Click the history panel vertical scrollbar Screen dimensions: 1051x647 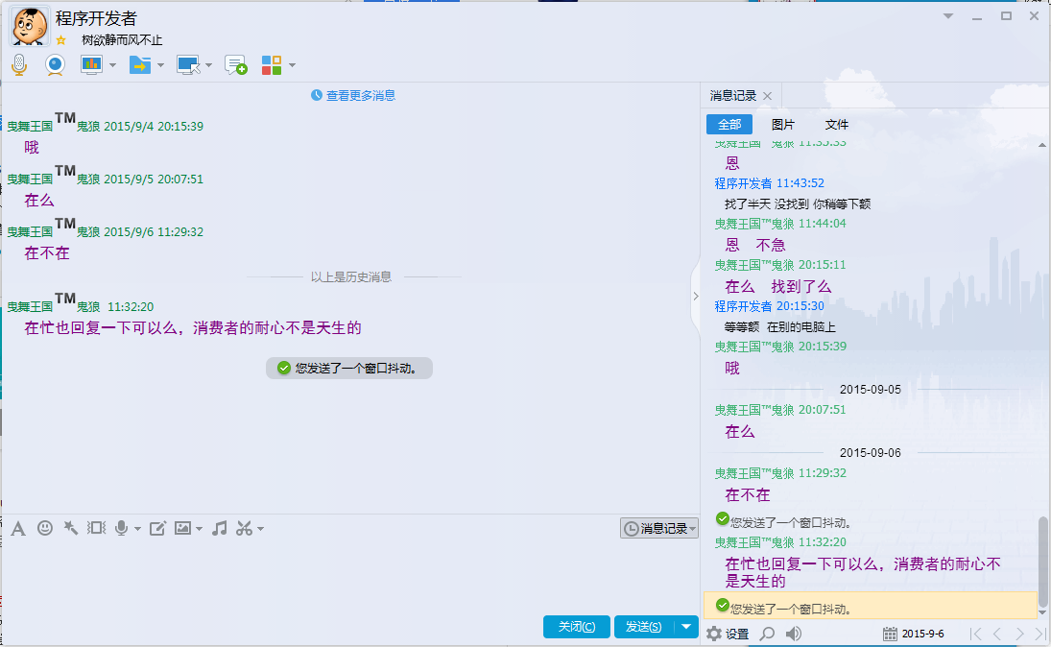pyautogui.click(x=1042, y=561)
